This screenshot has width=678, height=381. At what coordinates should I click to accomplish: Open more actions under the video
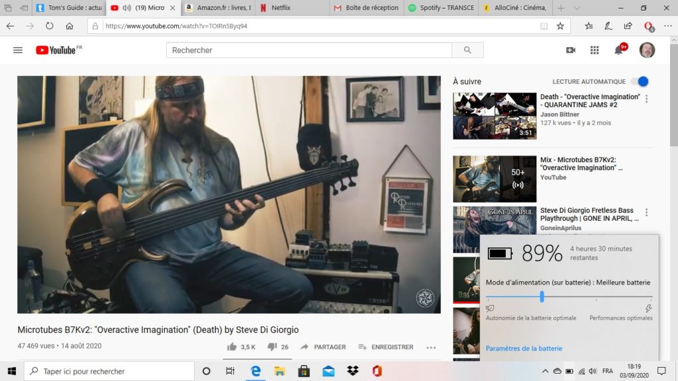tap(431, 347)
